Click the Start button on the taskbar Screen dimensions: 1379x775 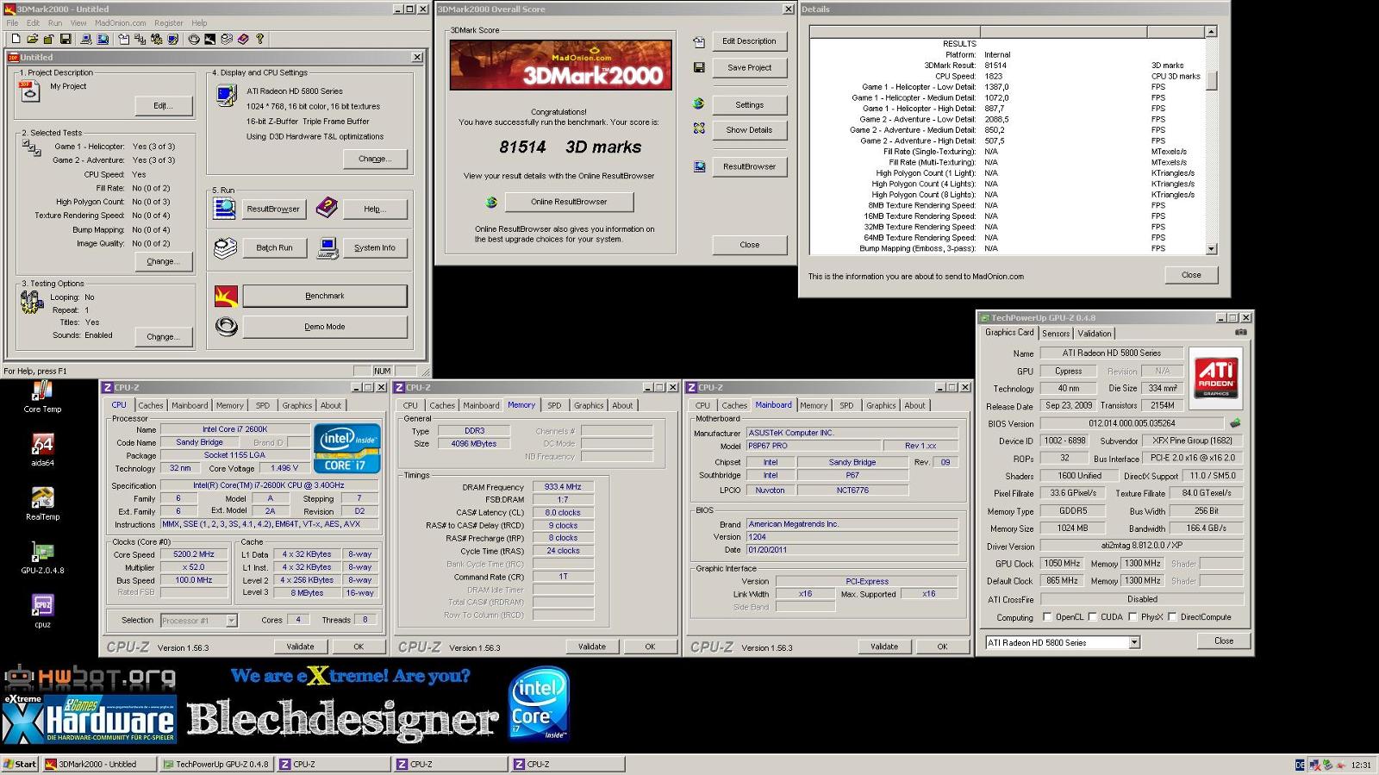point(20,764)
